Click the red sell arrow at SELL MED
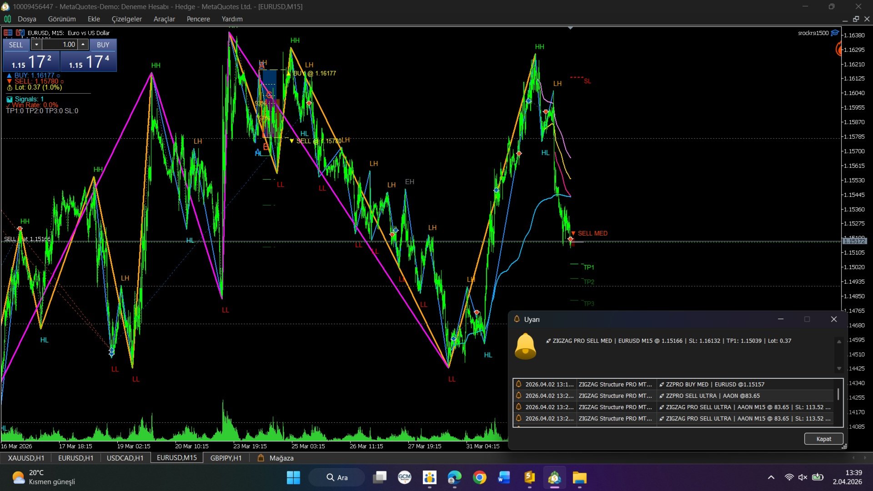This screenshot has height=491, width=873. pyautogui.click(x=570, y=239)
